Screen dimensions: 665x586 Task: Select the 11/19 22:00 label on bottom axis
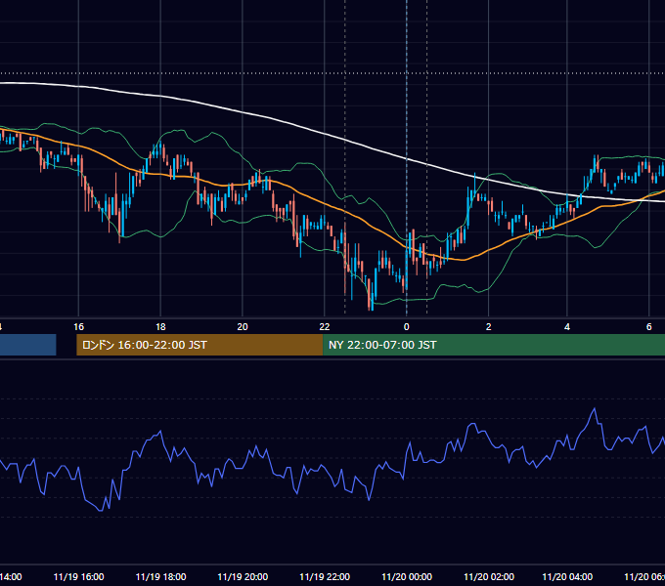pos(325,576)
